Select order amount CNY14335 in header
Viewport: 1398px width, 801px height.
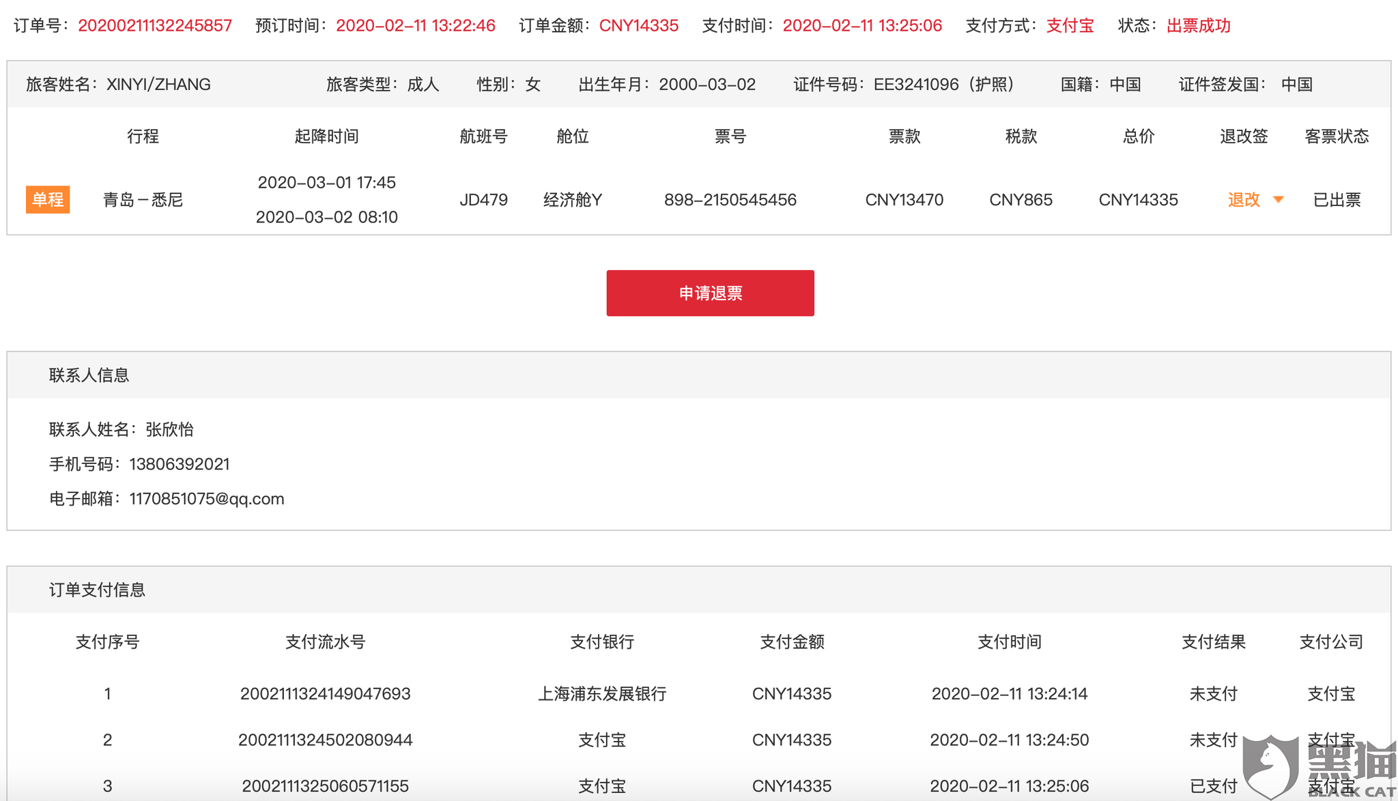(x=639, y=26)
